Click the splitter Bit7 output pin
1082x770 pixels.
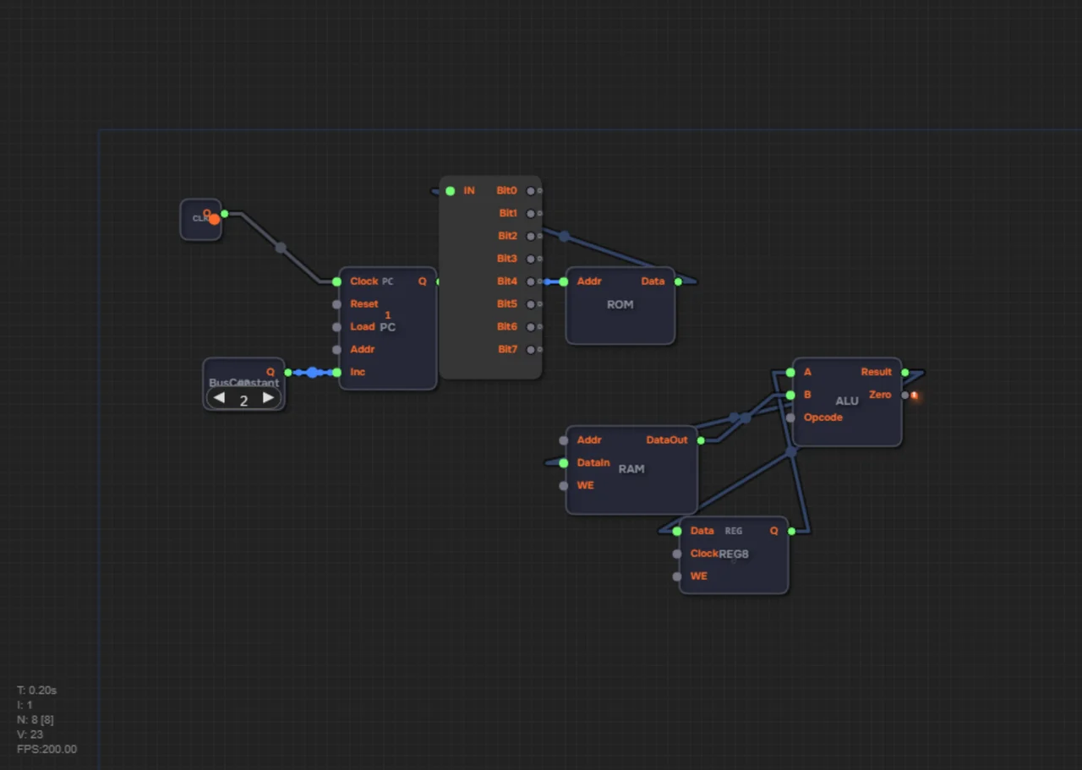(531, 349)
